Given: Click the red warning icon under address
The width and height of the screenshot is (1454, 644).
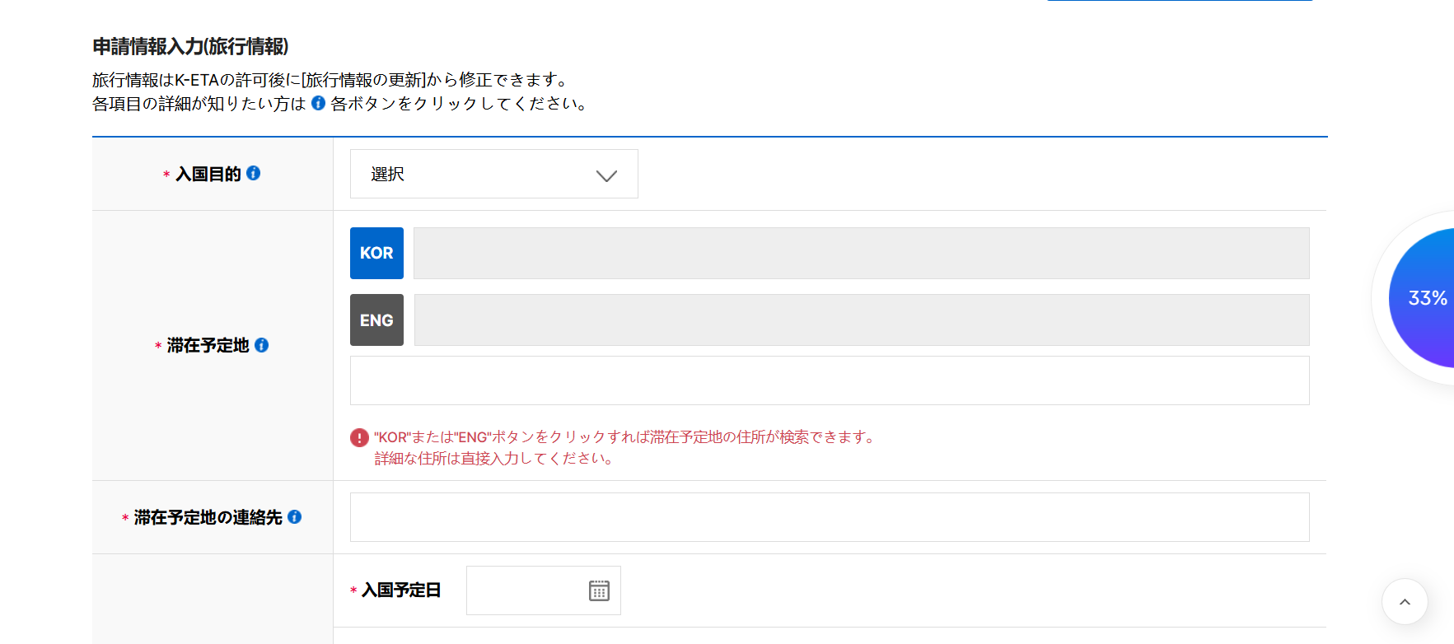Looking at the screenshot, I should [359, 437].
